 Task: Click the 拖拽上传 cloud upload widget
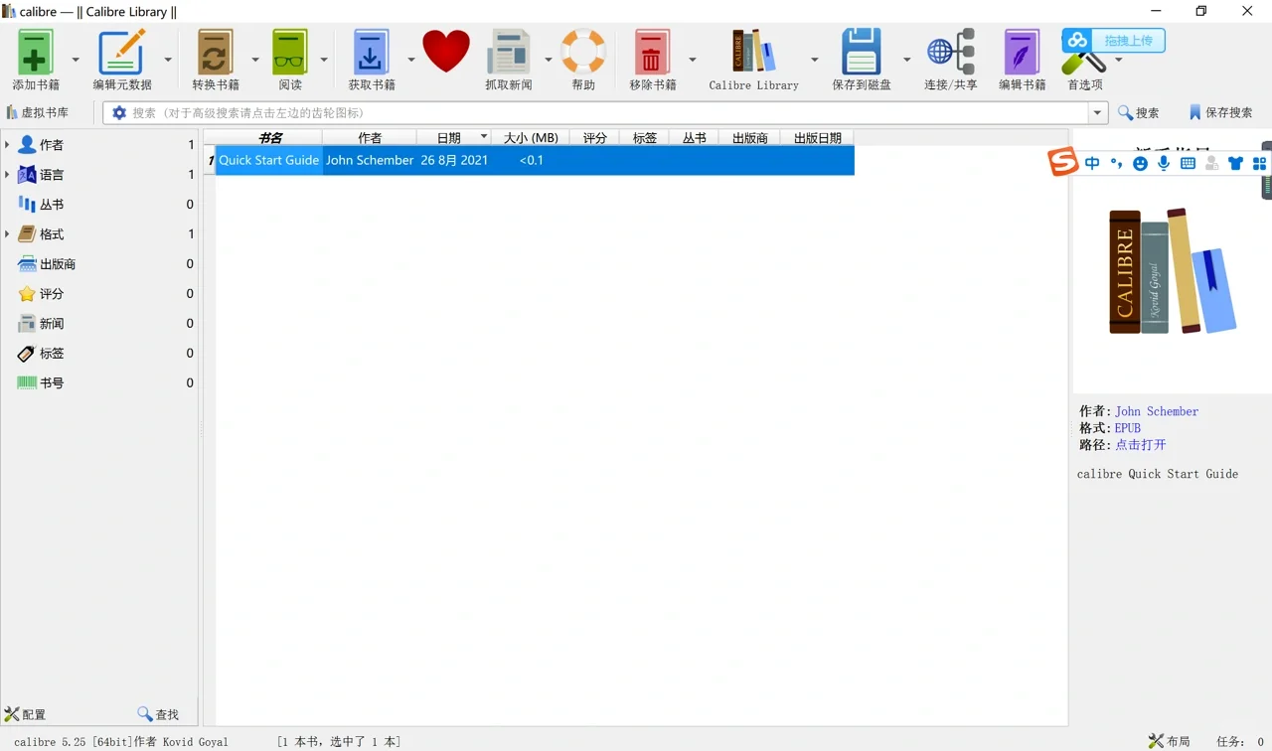pos(1113,41)
